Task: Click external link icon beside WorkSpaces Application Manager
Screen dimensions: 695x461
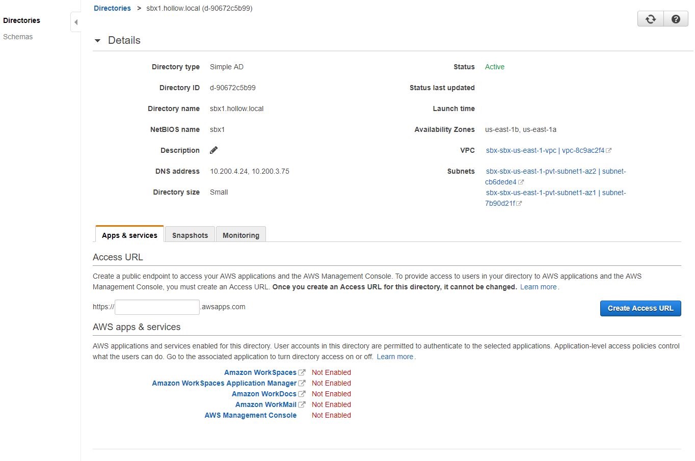Action: click(302, 383)
